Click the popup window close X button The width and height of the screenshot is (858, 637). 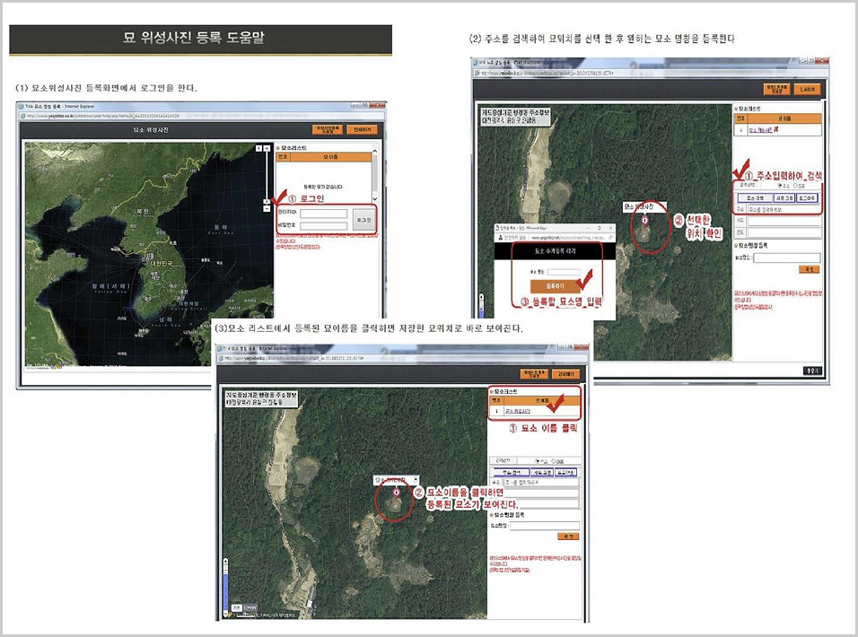pyautogui.click(x=611, y=228)
